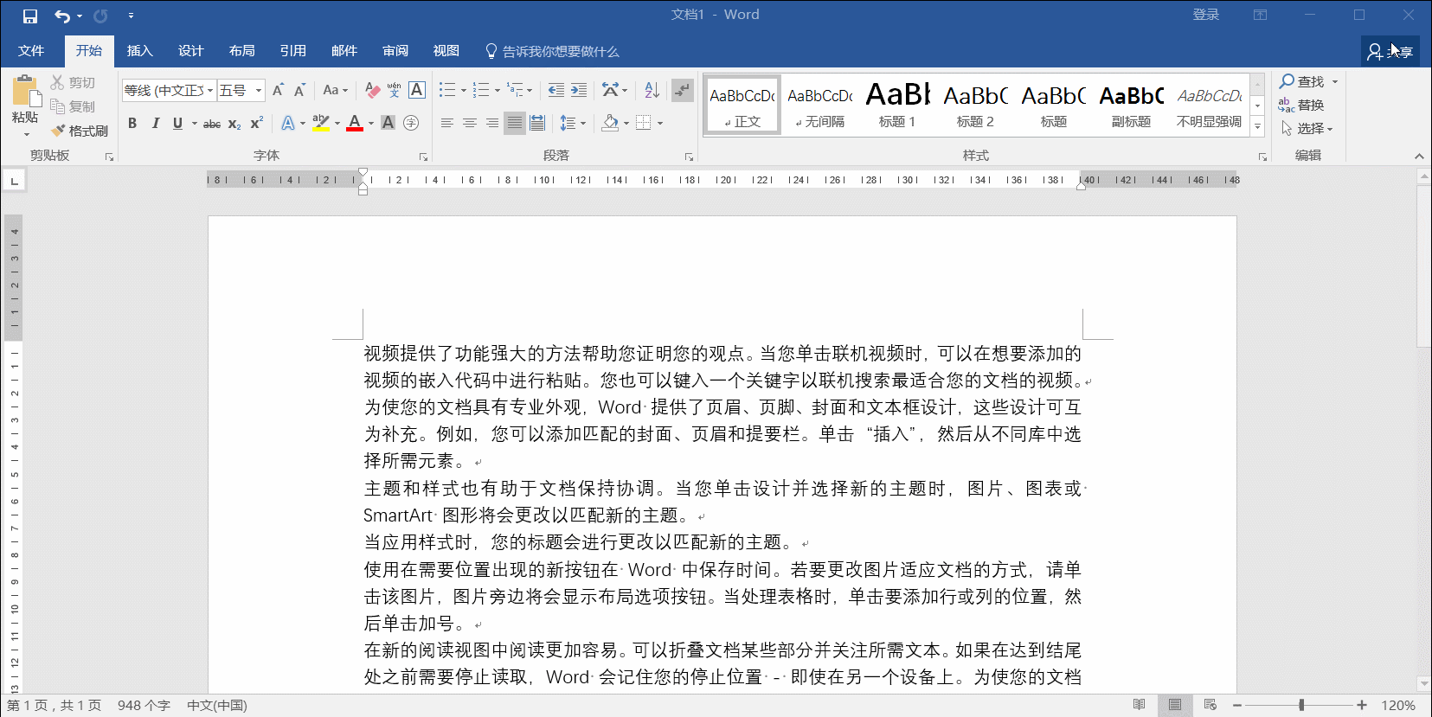Click the Find (查找) magnifier
The image size is (1432, 717).
tap(1302, 81)
